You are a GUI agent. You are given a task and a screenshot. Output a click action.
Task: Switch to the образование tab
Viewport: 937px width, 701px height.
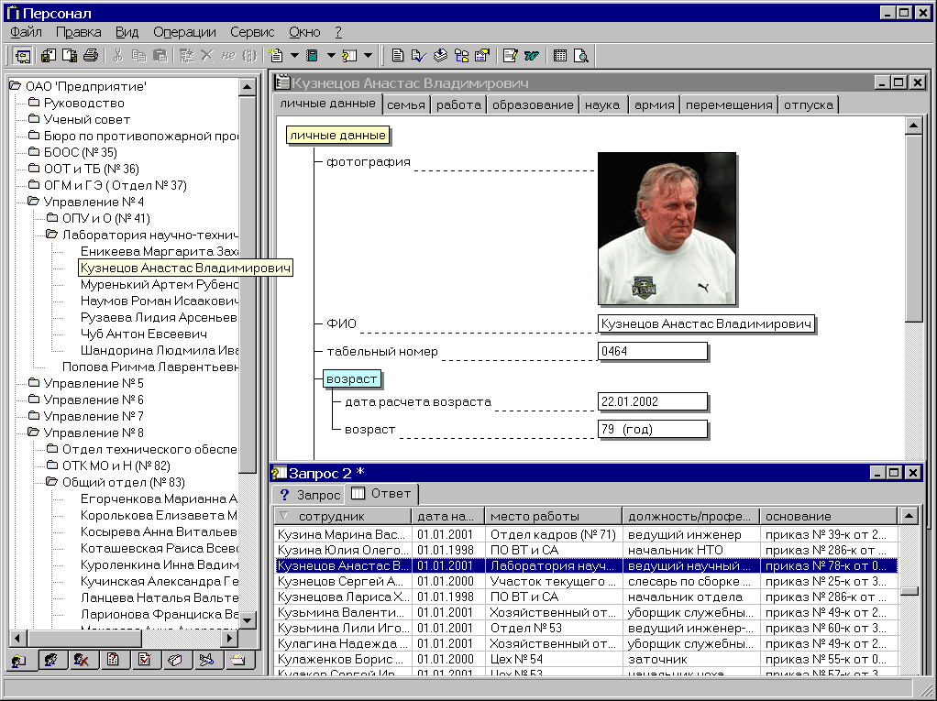tap(533, 104)
